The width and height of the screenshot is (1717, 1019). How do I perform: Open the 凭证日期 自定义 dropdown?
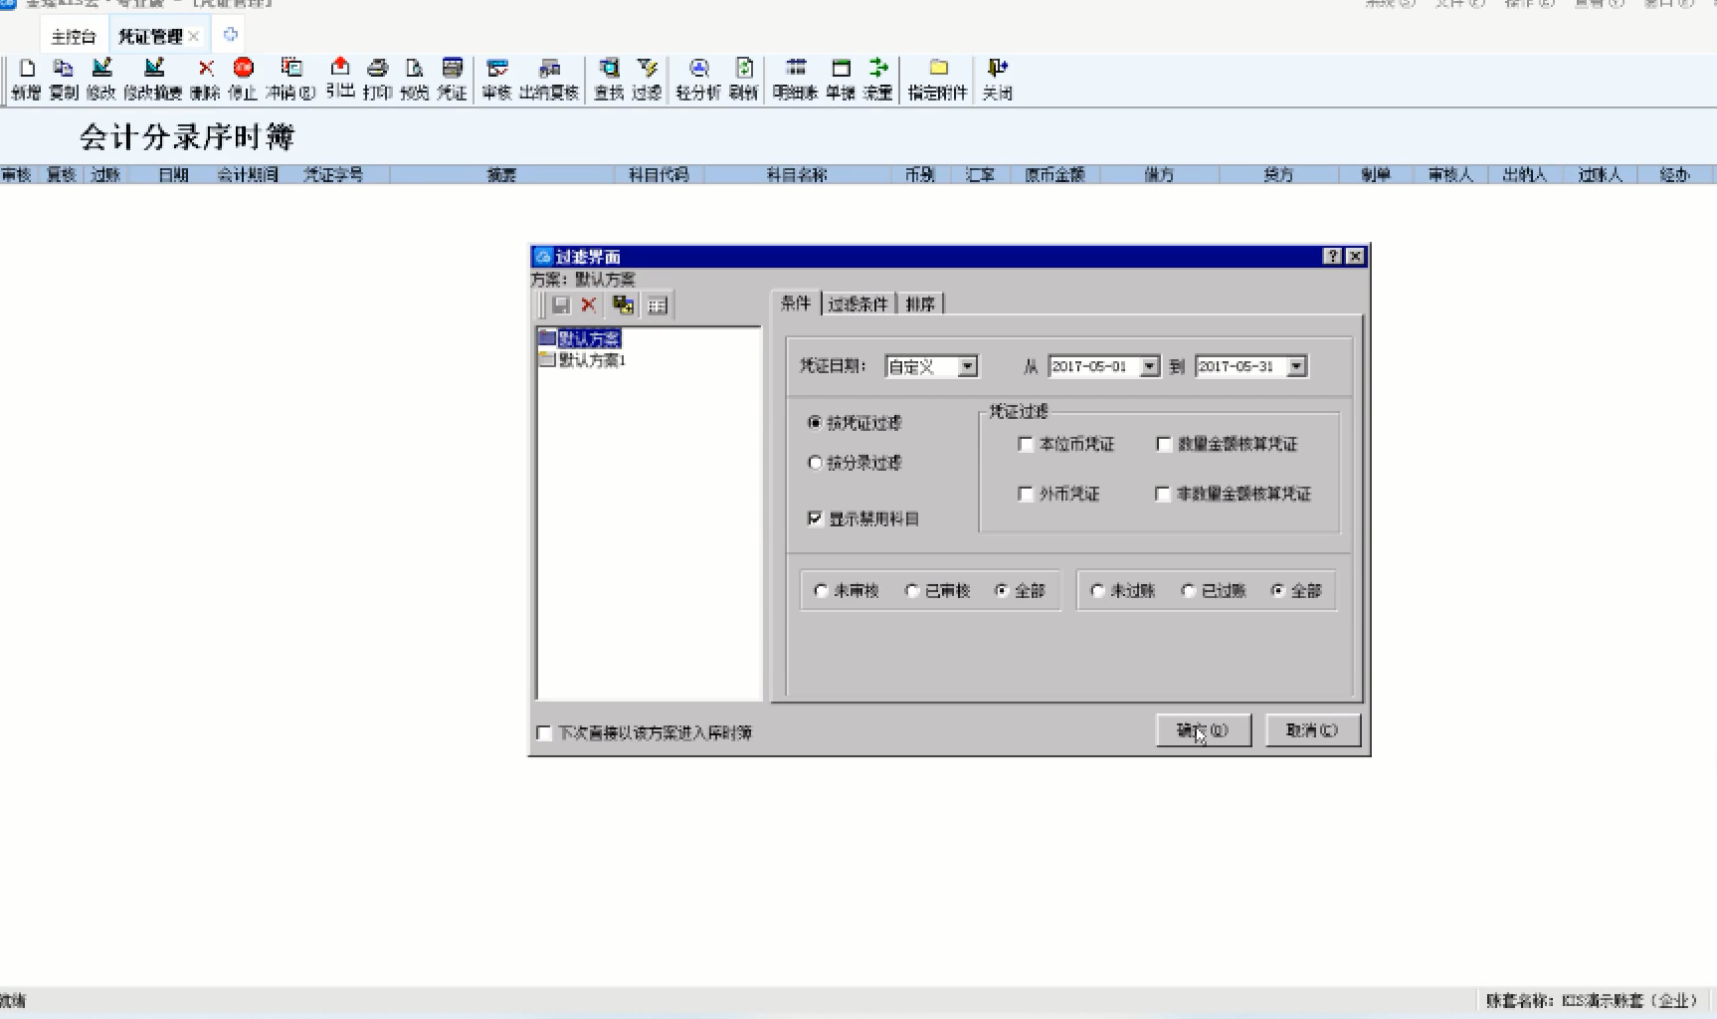[967, 367]
